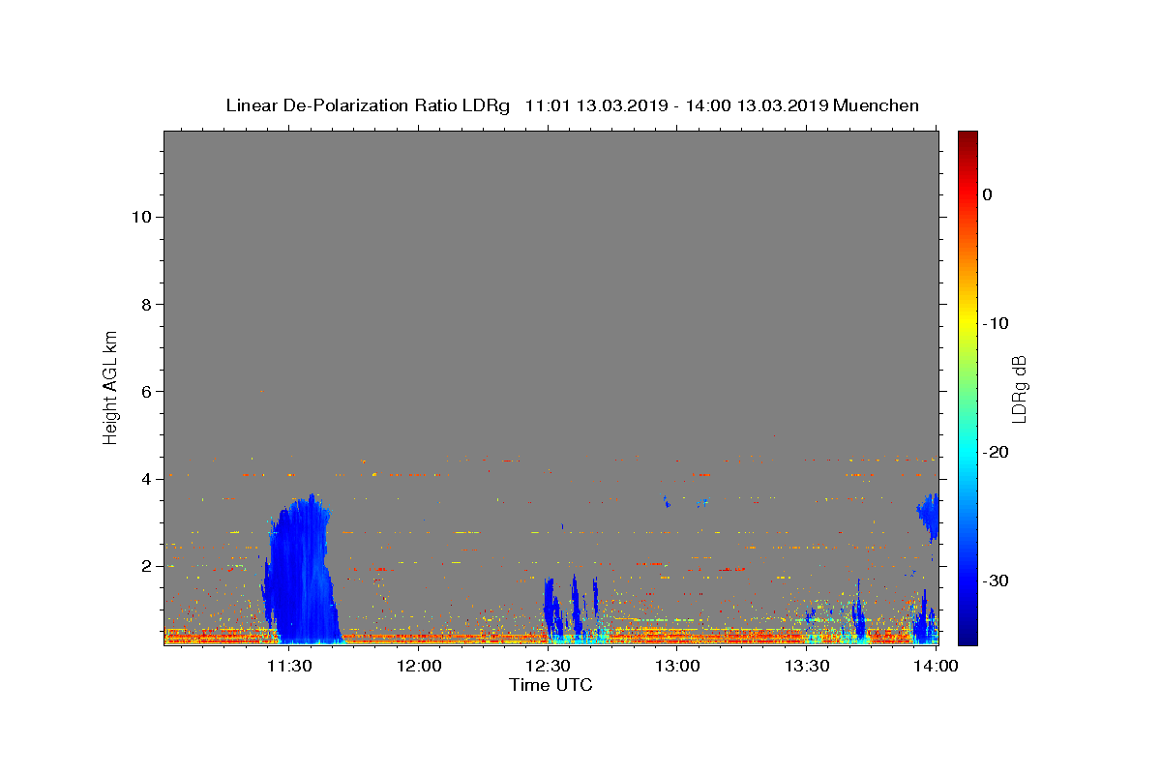
Task: Click the dark blue bottom of the colorbar
Action: 967,634
